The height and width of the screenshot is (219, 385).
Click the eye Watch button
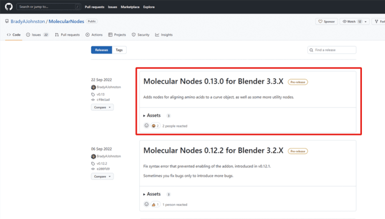[x=351, y=21]
